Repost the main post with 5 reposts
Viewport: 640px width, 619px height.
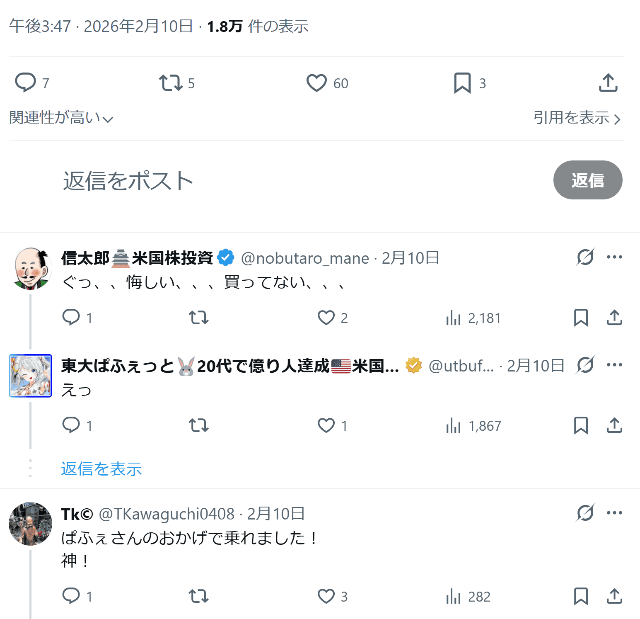(171, 83)
